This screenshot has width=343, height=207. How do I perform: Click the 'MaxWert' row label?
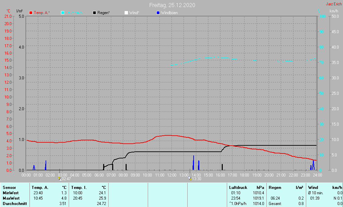click(x=11, y=198)
